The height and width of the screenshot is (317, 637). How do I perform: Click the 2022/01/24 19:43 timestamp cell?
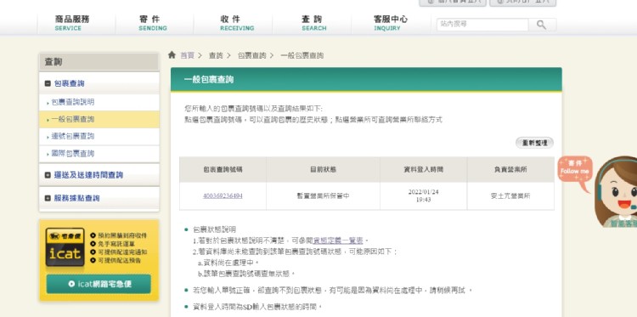[x=423, y=195]
